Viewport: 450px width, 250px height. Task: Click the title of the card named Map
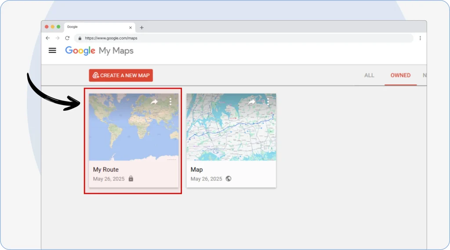click(x=196, y=170)
